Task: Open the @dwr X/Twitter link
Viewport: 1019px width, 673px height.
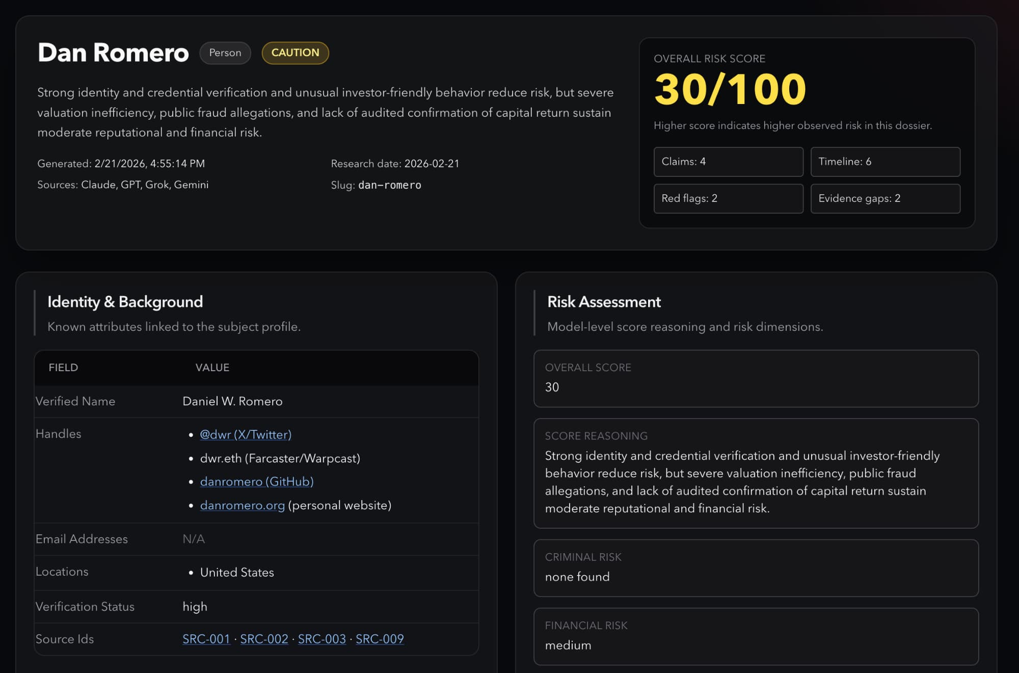Action: pos(246,434)
